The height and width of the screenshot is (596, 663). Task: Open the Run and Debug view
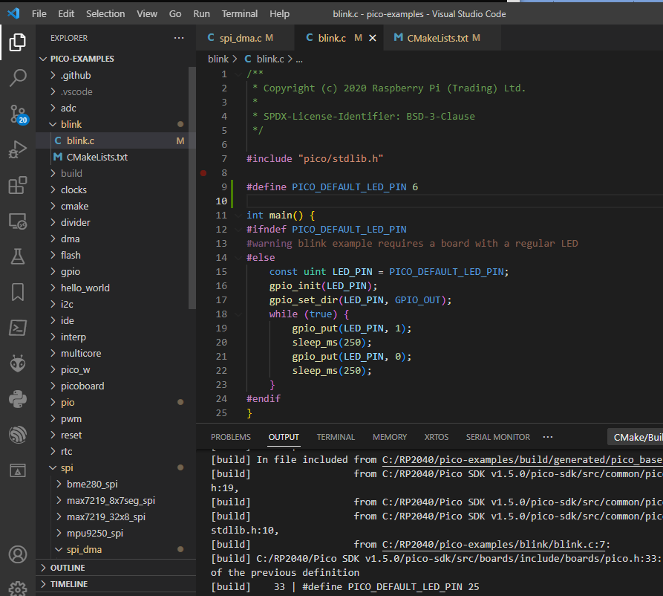(17, 149)
